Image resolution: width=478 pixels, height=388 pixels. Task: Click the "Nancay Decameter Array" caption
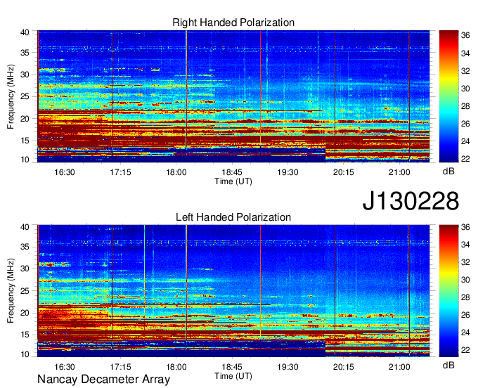click(103, 380)
